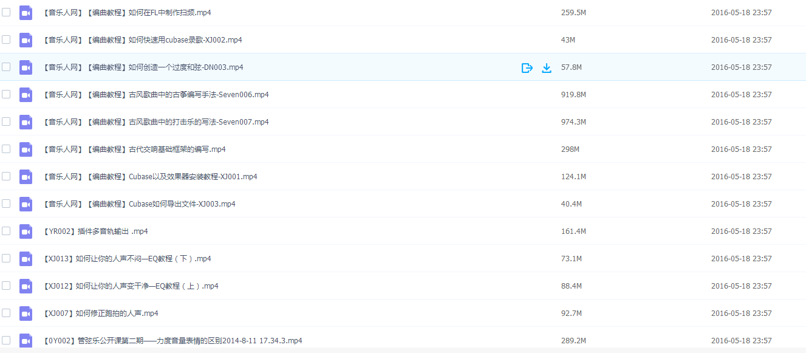The height and width of the screenshot is (353, 806).
Task: Click the size value 974.3M
Action: pos(573,122)
